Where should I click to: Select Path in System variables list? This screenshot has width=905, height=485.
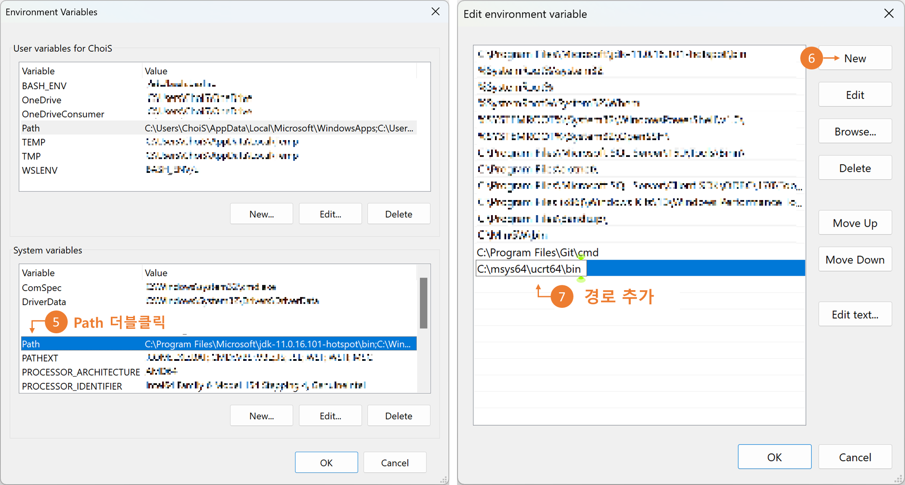tap(31, 344)
